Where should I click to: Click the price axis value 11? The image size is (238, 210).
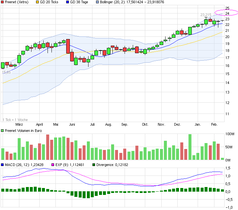pyautogui.click(x=227, y=114)
